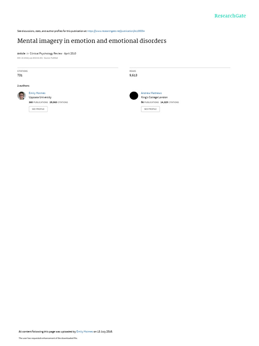The height and width of the screenshot is (346, 259).
Task: Click Uppsala University affiliation
Action: click(40, 97)
